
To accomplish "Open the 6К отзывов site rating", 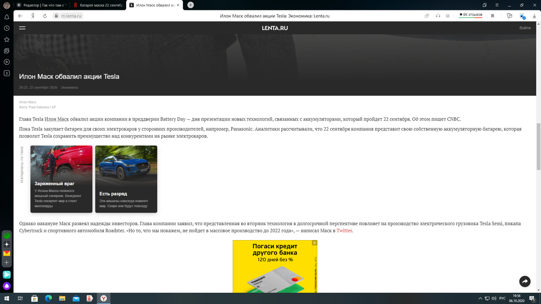I will pos(471,15).
